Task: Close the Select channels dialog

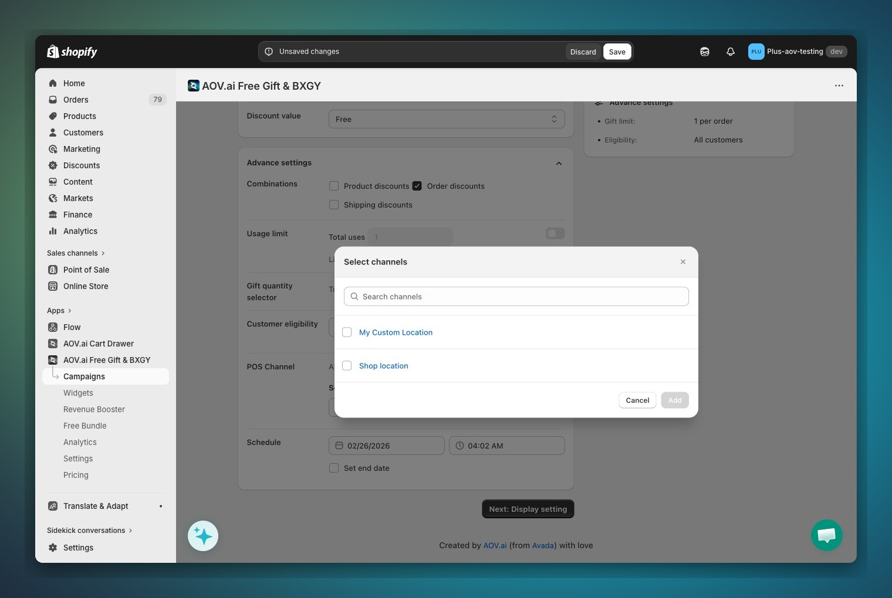Action: 682,262
